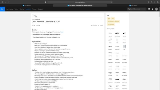This screenshot has width=160, height=90.
Task: Click the Comment button
Action: pyautogui.click(x=94, y=25)
